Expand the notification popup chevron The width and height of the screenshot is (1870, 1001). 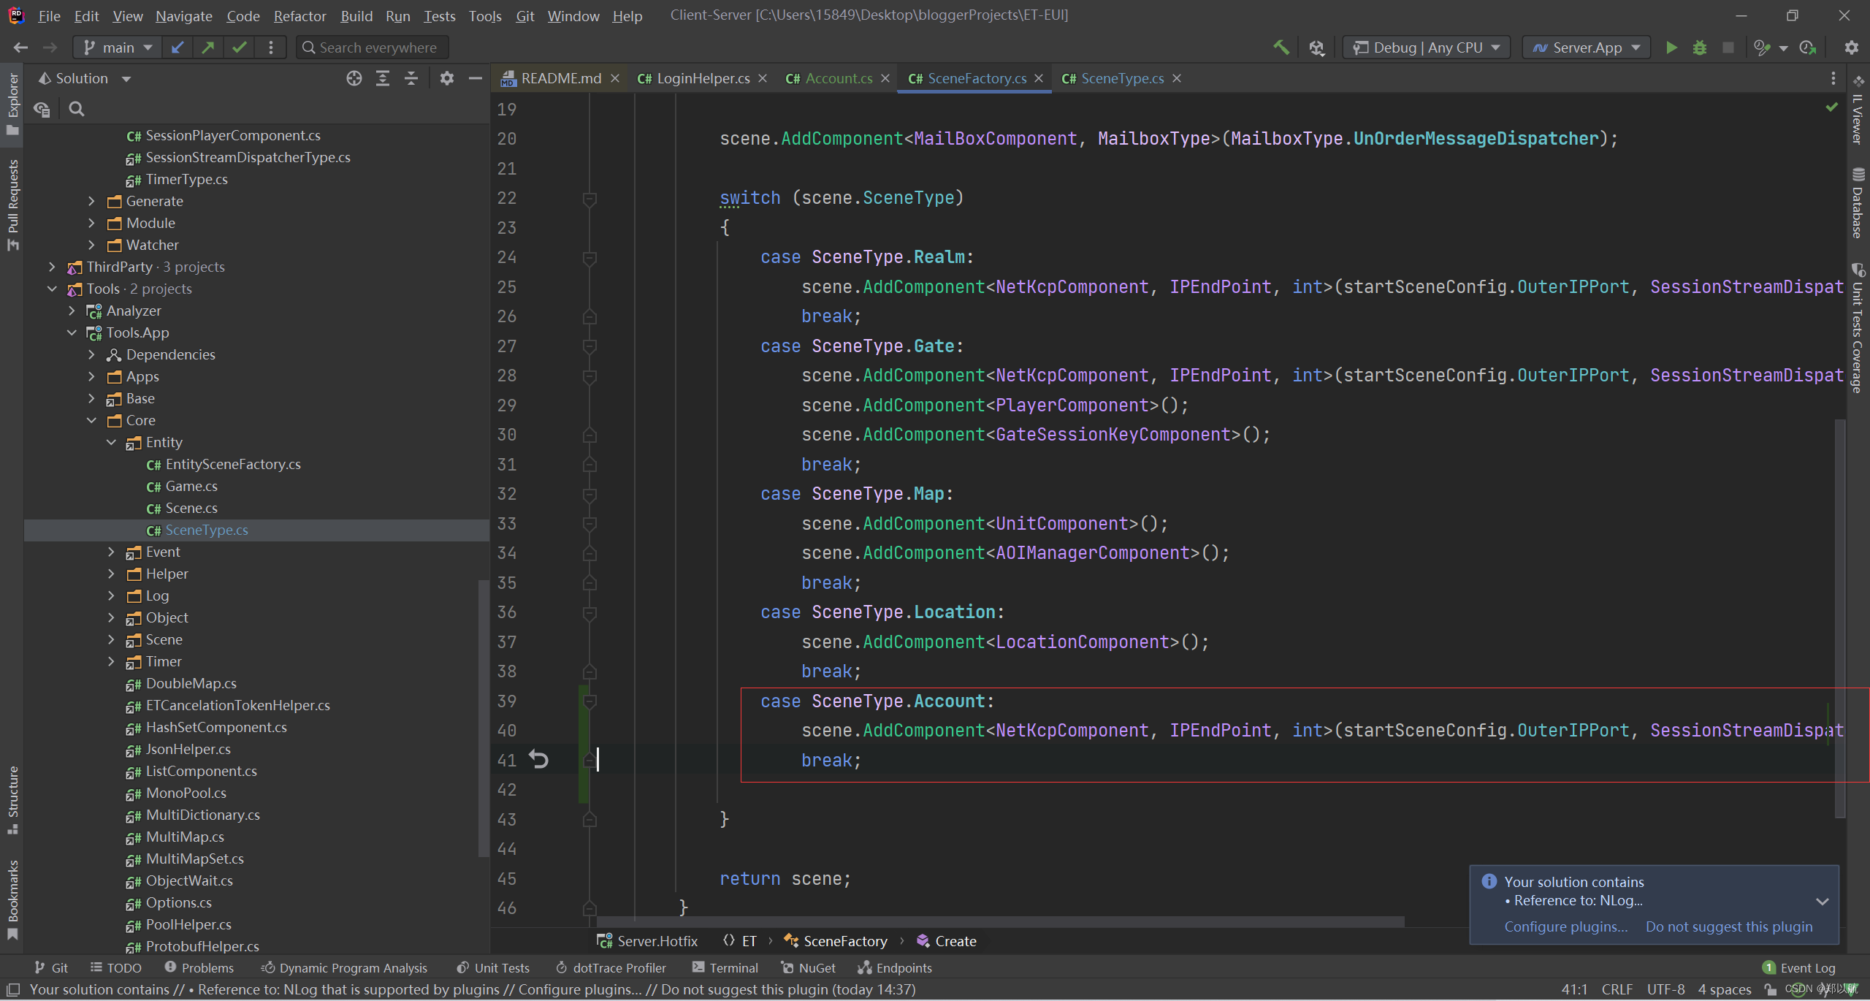(1823, 902)
